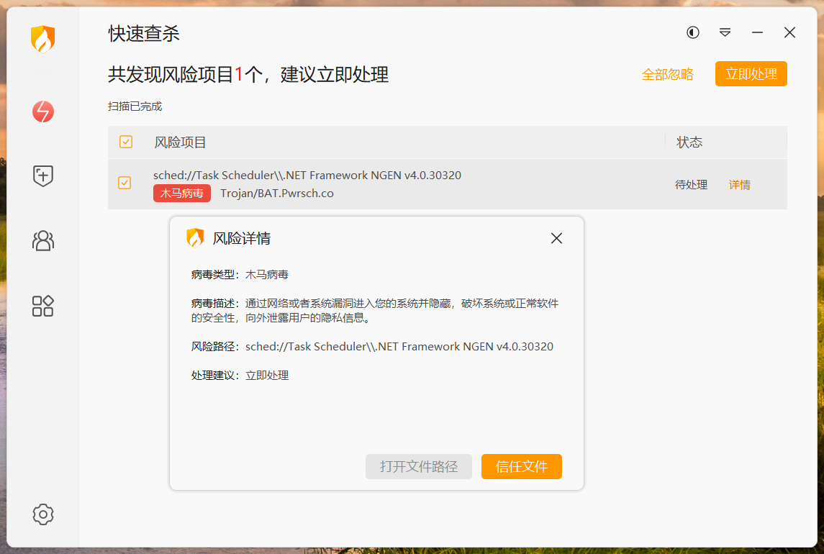Click the 状态 column header

click(689, 142)
